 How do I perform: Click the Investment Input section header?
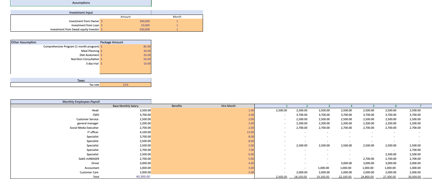(x=81, y=13)
